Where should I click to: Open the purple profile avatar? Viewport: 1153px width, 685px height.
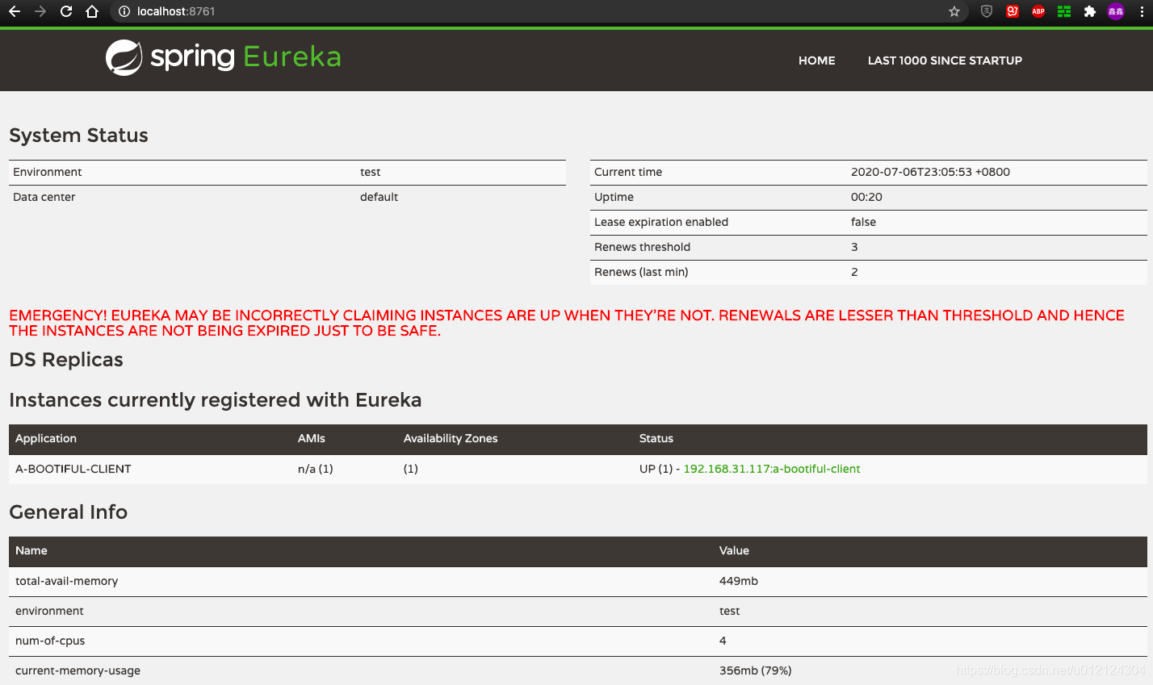[1116, 11]
